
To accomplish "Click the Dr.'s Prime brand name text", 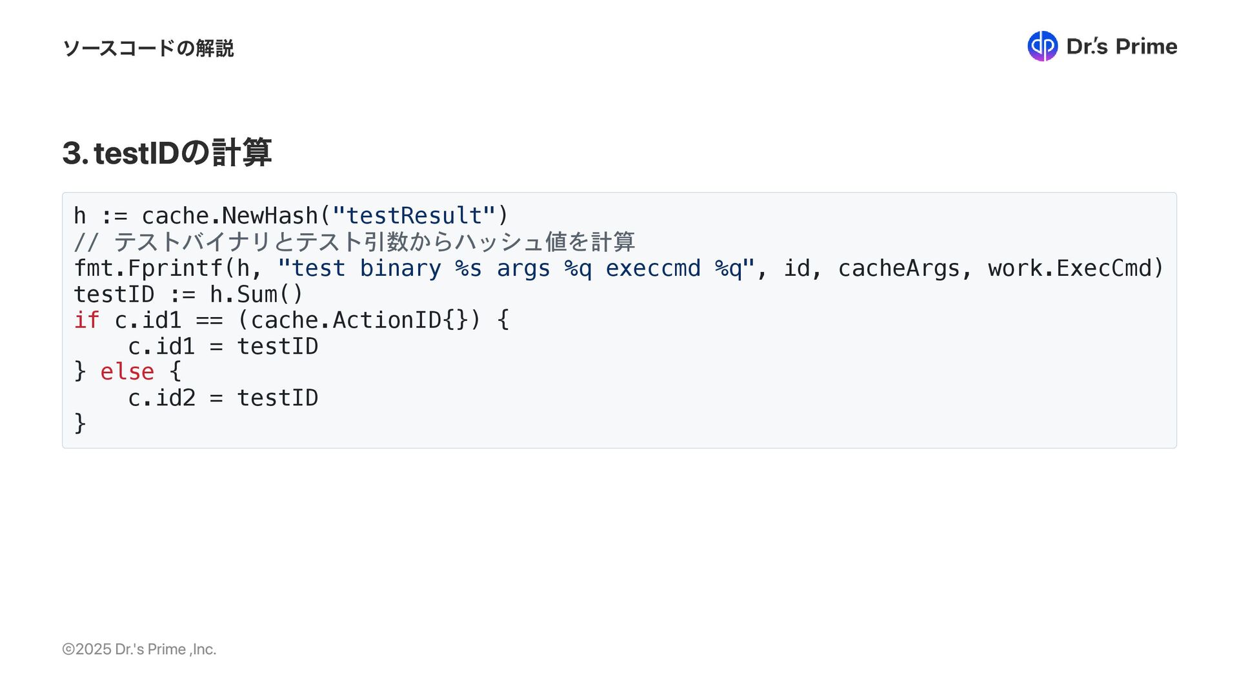I will 1122,46.
